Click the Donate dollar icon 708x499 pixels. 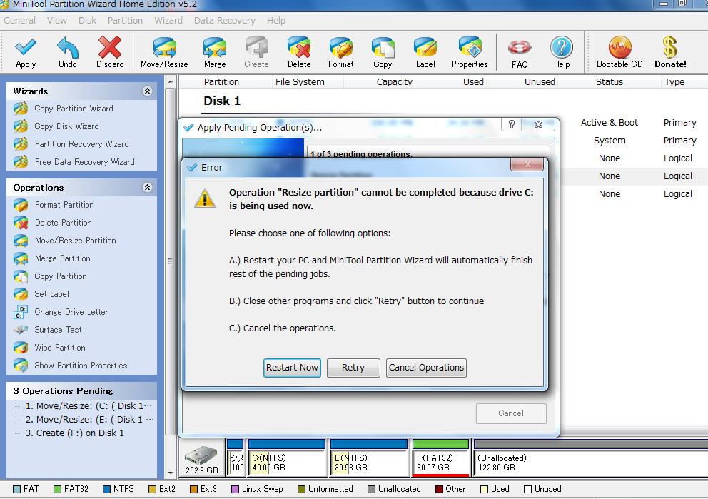(x=670, y=47)
